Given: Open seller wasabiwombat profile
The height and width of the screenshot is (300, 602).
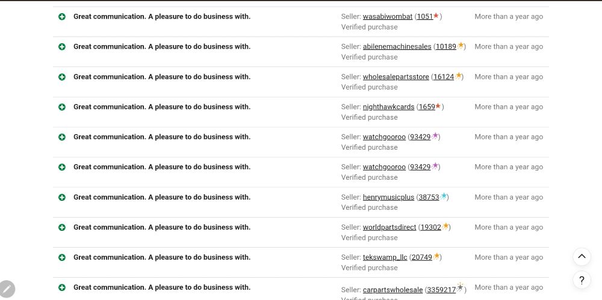Looking at the screenshot, I should click(388, 16).
